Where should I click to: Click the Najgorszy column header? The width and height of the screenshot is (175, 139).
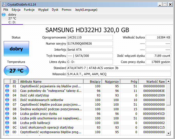point(111,82)
